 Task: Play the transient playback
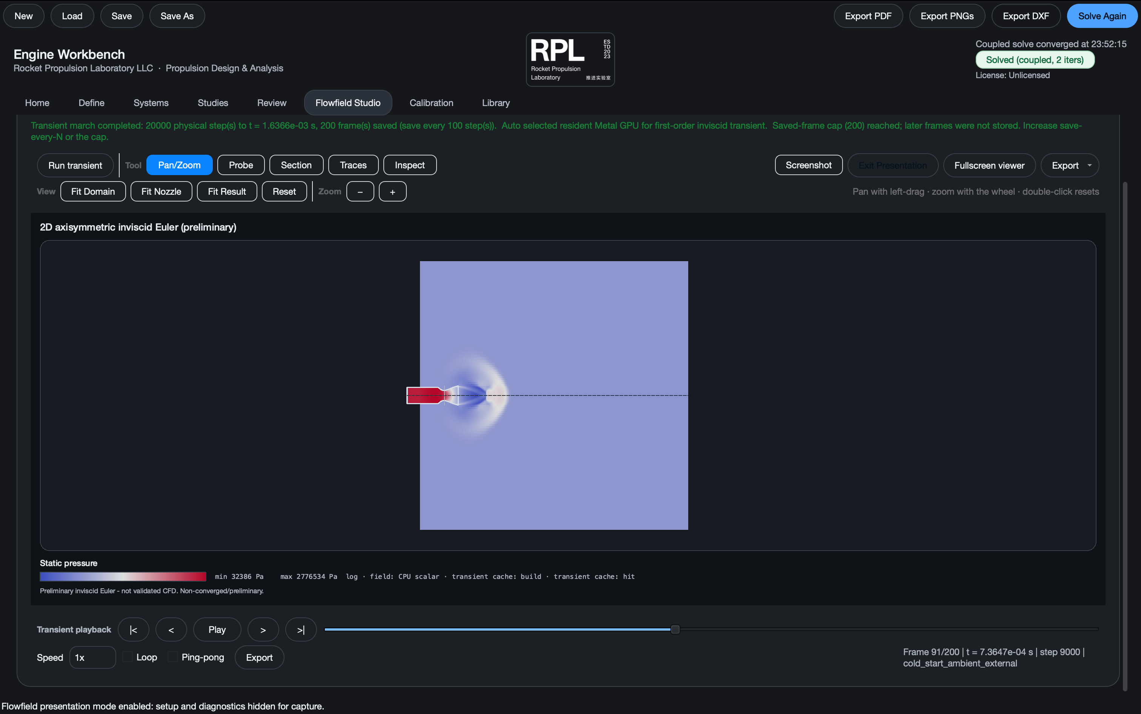click(217, 629)
